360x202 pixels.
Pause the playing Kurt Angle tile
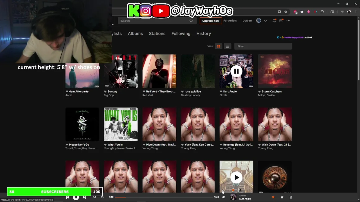point(236,72)
